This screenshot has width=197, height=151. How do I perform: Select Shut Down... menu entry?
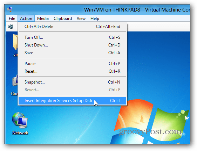[x=72, y=45]
